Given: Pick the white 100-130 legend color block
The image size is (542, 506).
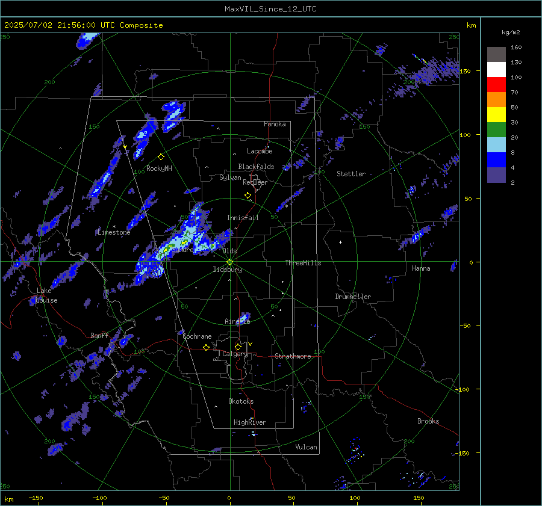Looking at the screenshot, I should [496, 70].
